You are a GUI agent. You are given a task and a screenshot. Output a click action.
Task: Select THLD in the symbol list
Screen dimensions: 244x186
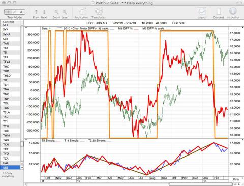(10, 76)
